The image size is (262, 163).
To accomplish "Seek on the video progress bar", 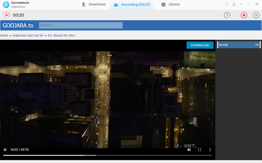I will coord(107,155).
